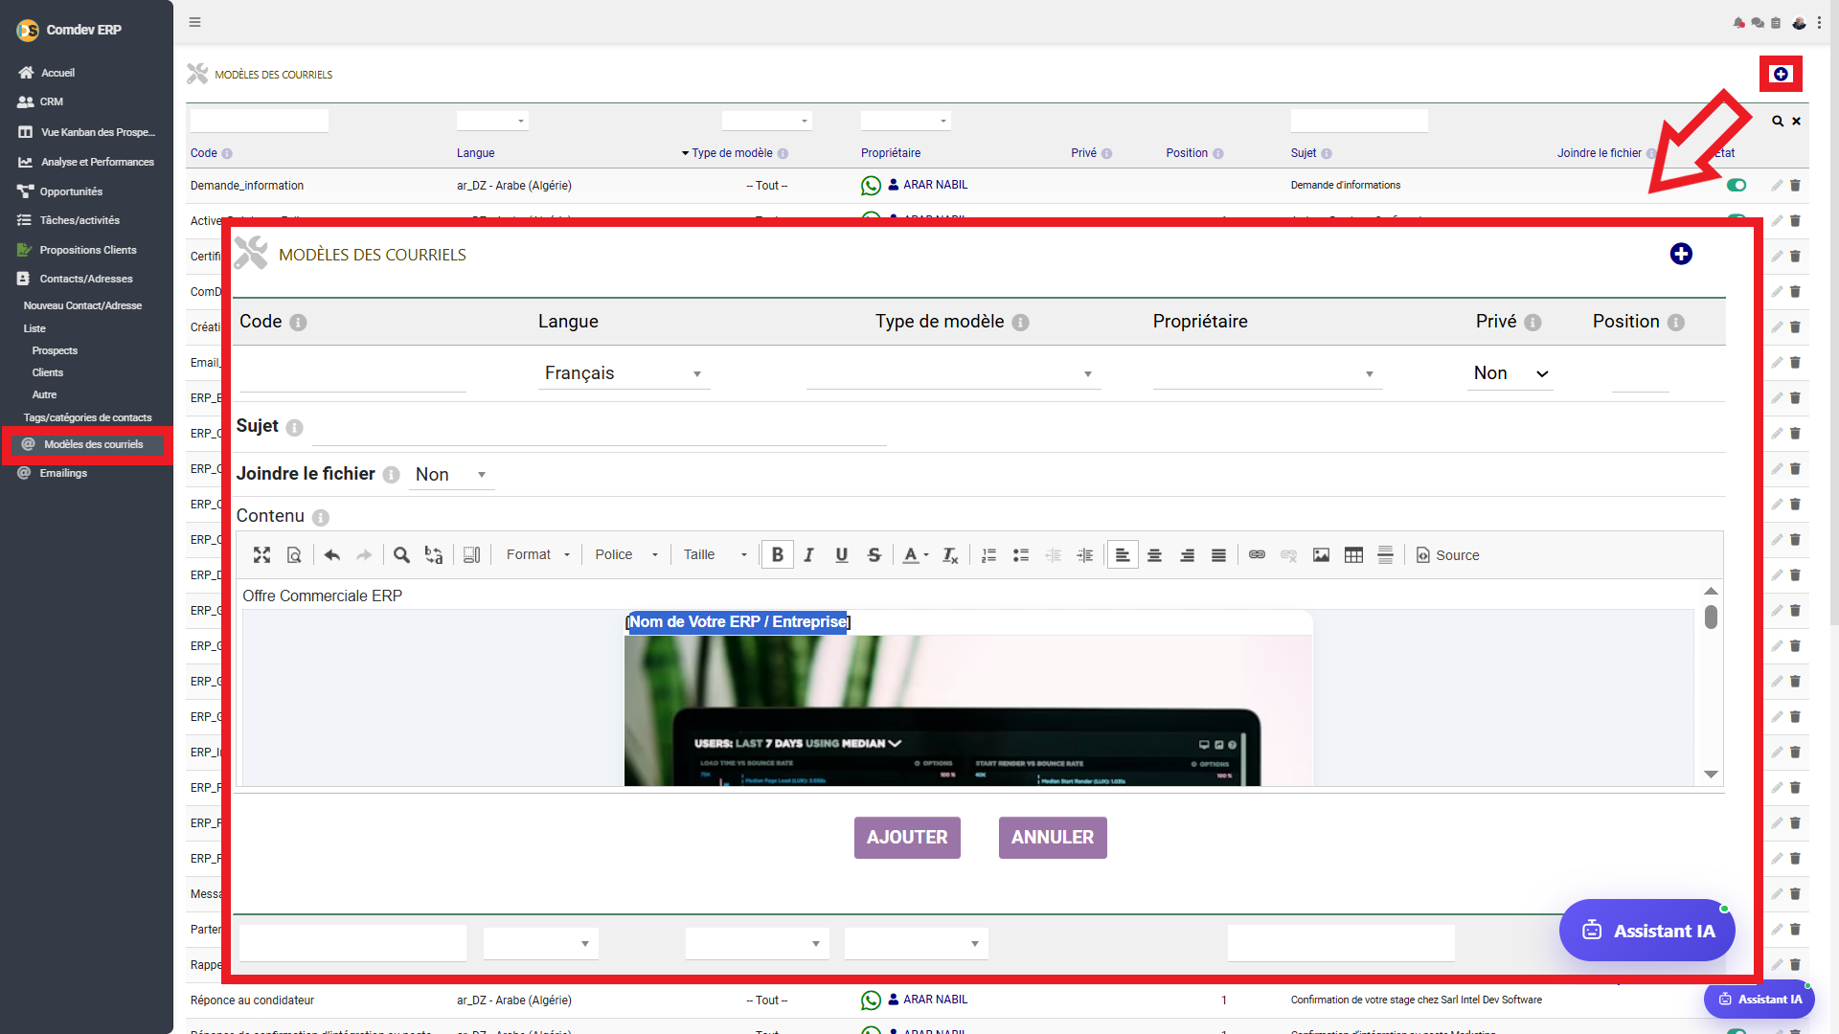Insert a horizontal line
1839x1034 pixels.
click(x=1386, y=555)
